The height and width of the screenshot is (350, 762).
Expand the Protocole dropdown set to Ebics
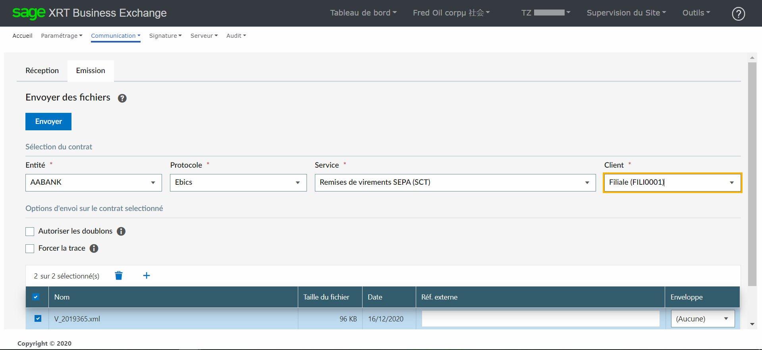pyautogui.click(x=238, y=183)
